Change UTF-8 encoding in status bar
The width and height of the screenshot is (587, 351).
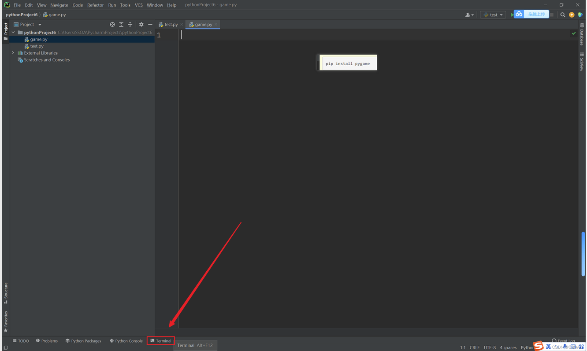[x=490, y=347]
